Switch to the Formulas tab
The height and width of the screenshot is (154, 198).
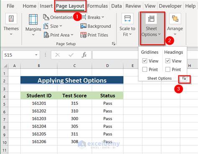(97, 6)
